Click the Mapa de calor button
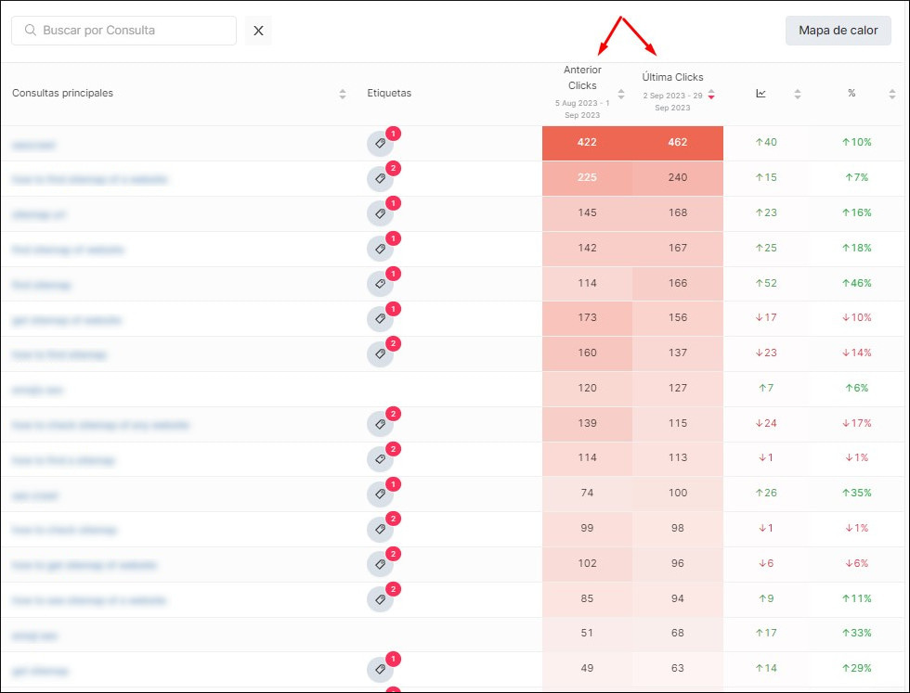910x693 pixels. [x=837, y=31]
